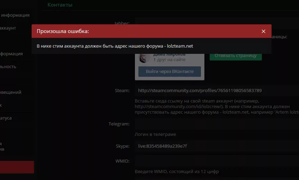Click the error text mentioning lolzteam.net
This screenshot has height=180, width=299.
115,46
